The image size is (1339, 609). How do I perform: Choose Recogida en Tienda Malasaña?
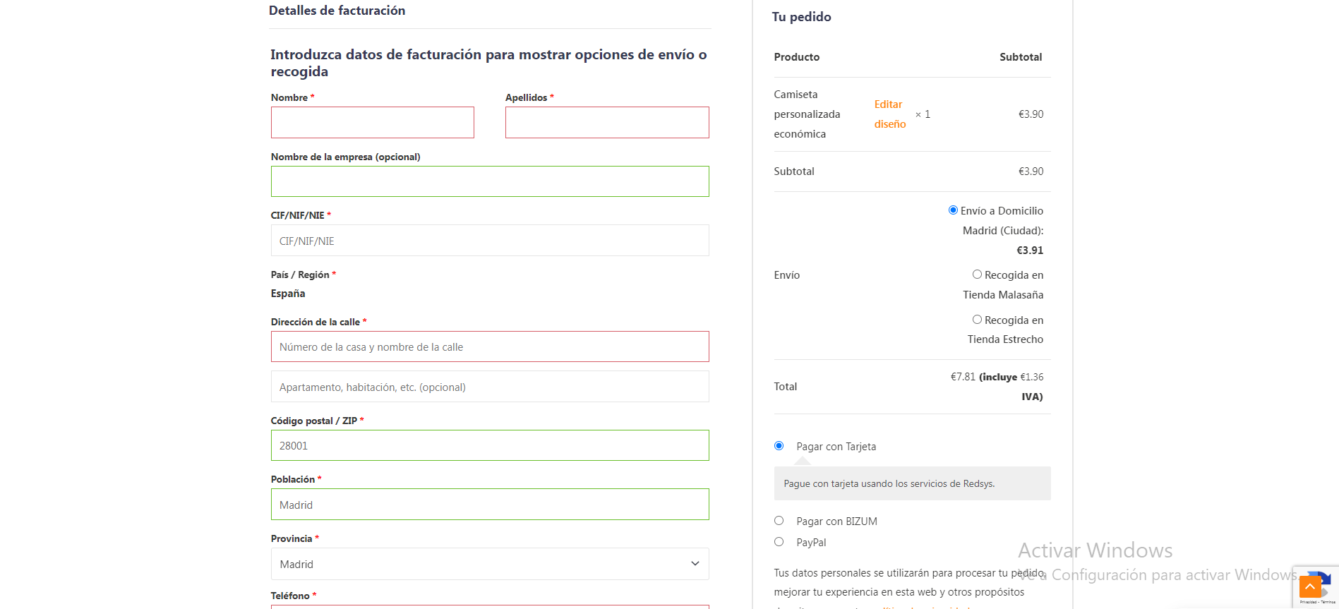(x=977, y=275)
